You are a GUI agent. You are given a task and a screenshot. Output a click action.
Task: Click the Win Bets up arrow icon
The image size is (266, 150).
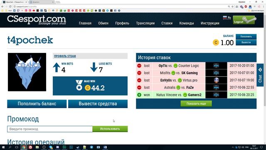point(57,67)
